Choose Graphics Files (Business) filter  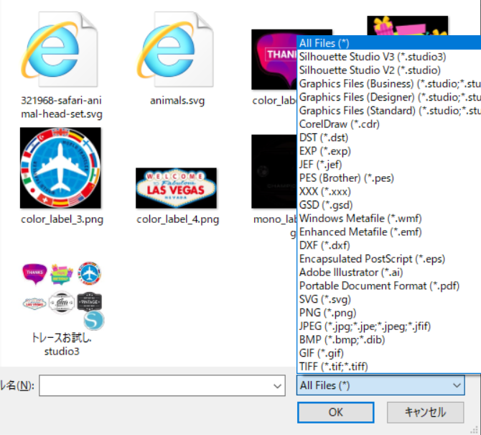(388, 83)
